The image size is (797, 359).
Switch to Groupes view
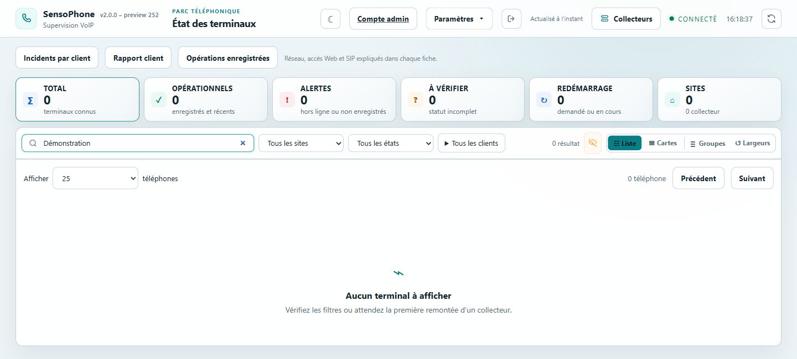[707, 143]
